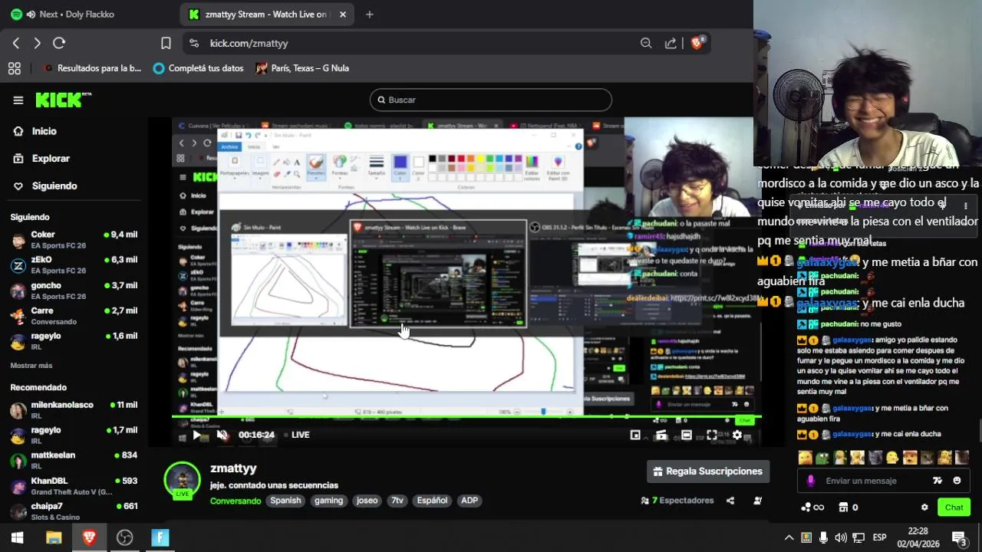Select the Español tag

coord(432,501)
